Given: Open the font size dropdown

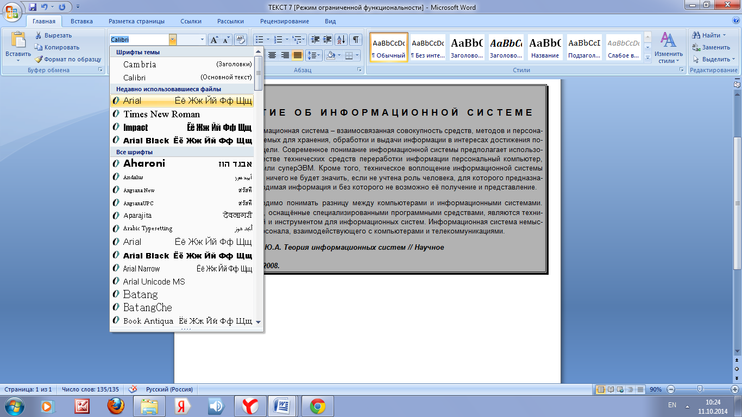Looking at the screenshot, I should click(203, 40).
